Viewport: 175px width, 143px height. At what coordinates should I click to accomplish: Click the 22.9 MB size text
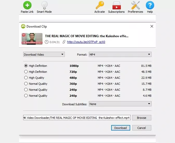146,78
